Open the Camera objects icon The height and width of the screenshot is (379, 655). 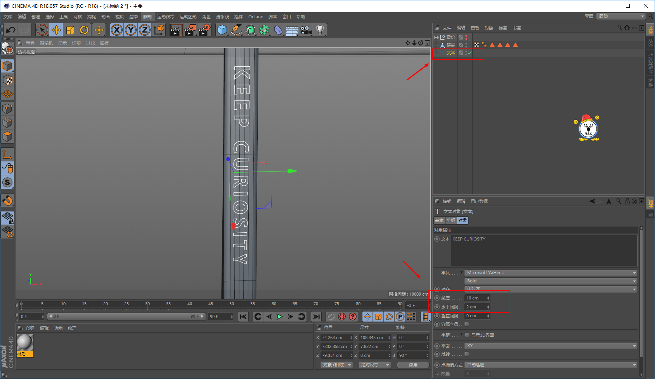tap(306, 30)
